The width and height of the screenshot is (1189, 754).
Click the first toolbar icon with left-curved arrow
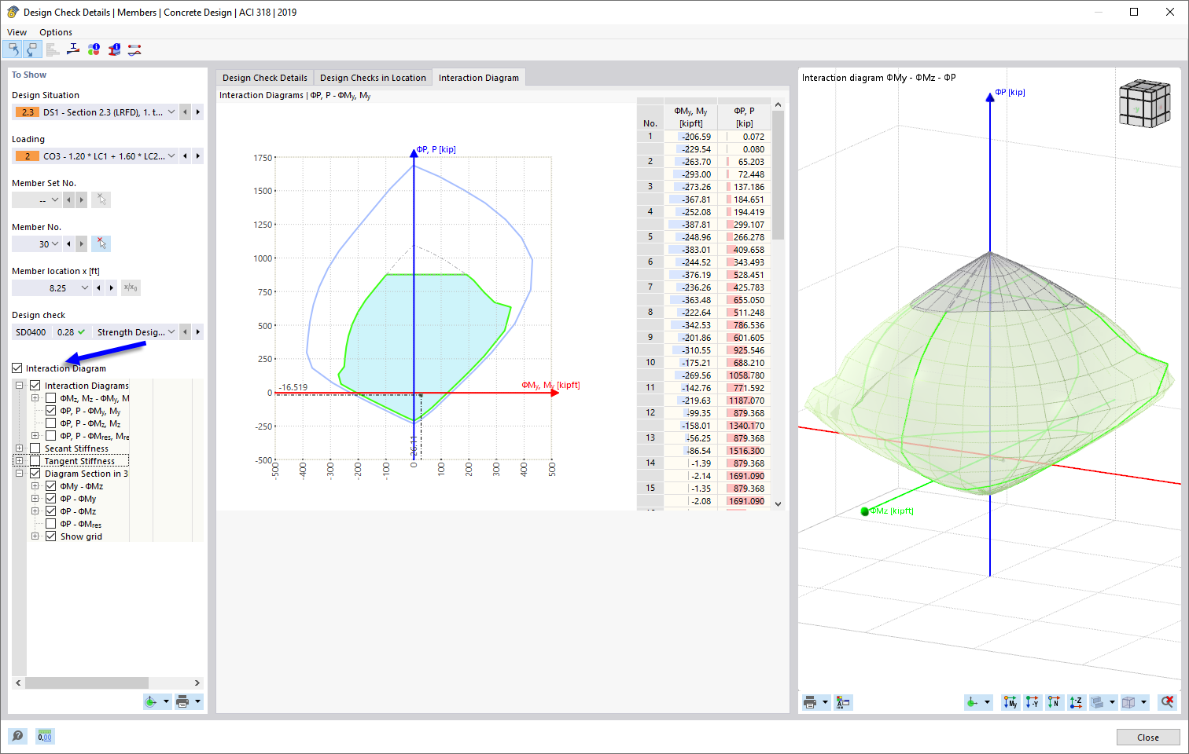13,49
